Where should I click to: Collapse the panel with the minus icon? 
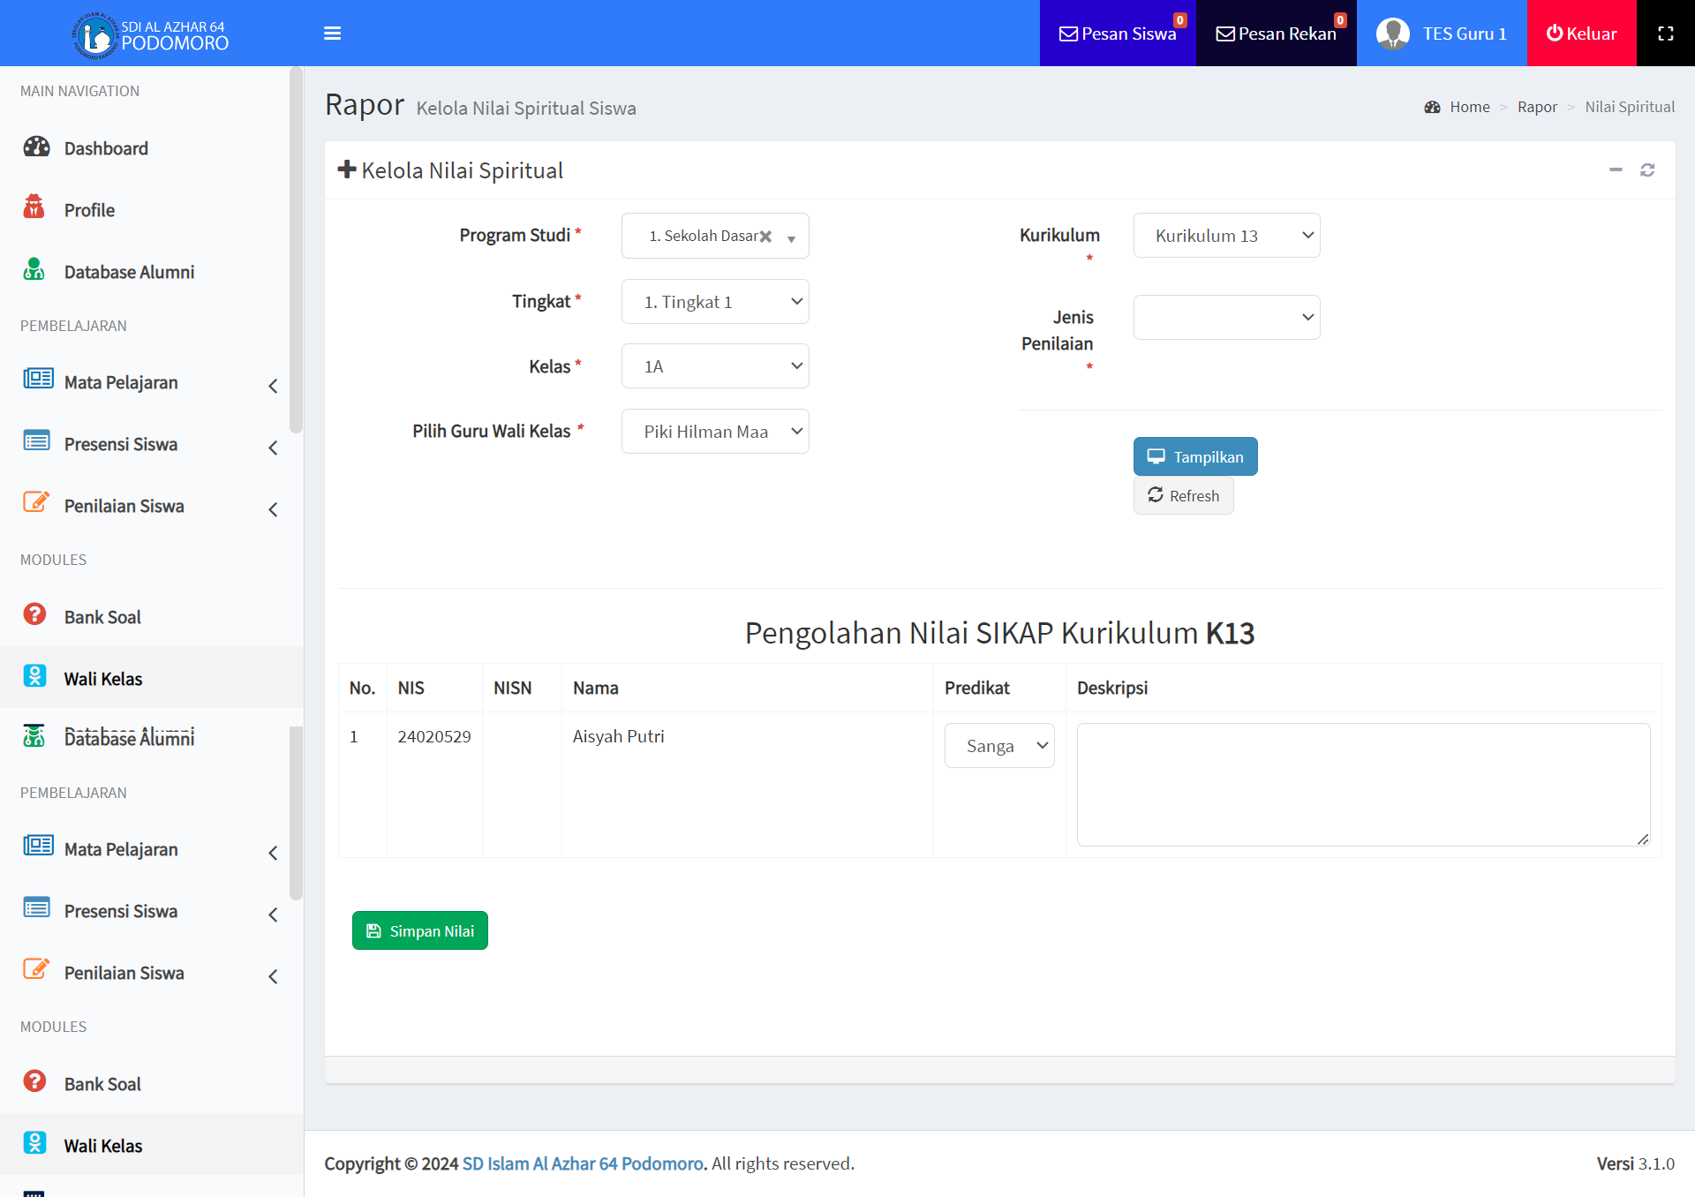click(x=1616, y=169)
